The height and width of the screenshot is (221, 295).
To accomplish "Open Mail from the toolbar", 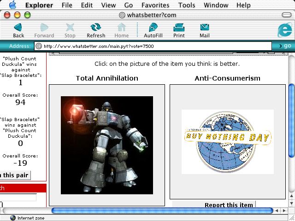I will pos(205,28).
